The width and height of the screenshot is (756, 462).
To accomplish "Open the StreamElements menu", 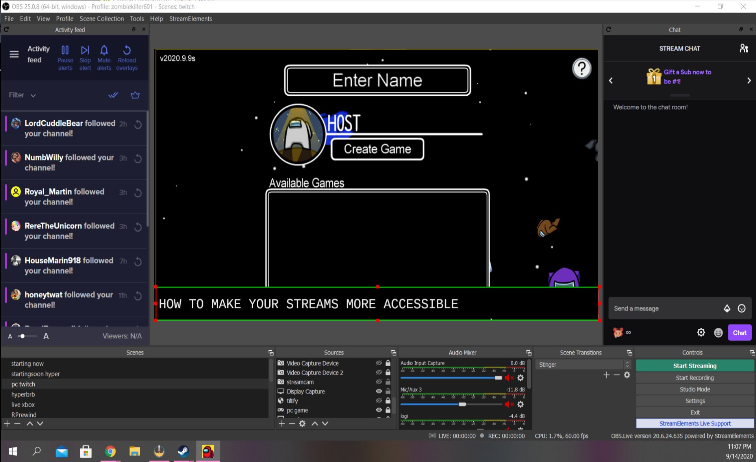I will pos(191,19).
